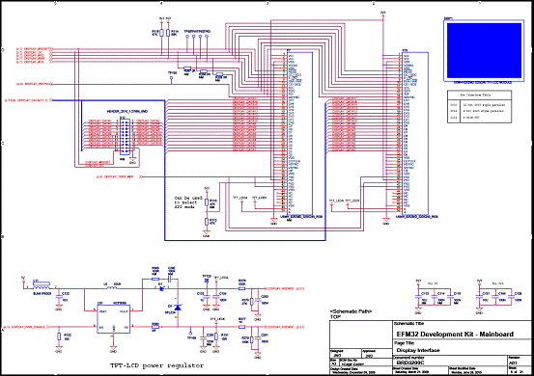This screenshot has width=534, height=376.
Task: Click the Zener diode beside the regulator output
Action: tap(178, 308)
